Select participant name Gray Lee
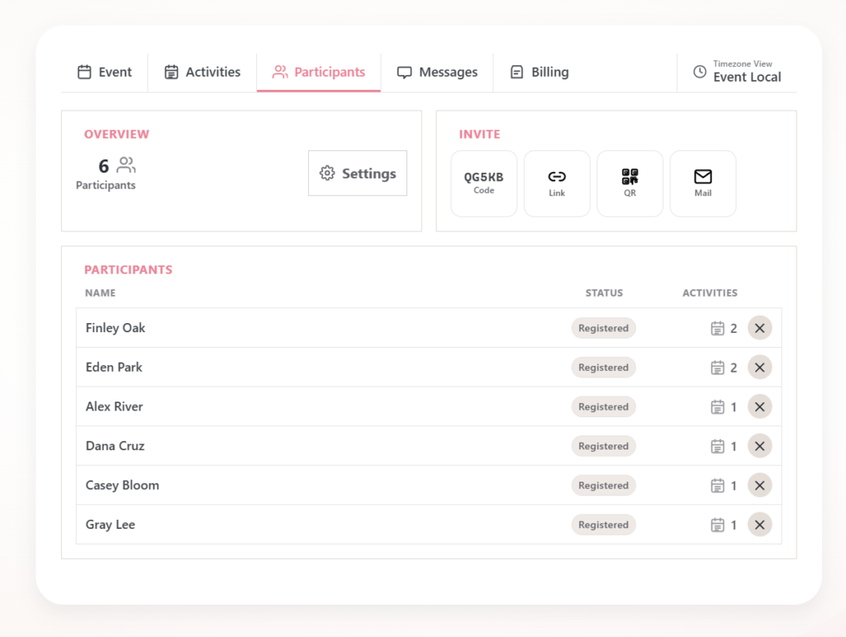This screenshot has height=637, width=846. [111, 525]
